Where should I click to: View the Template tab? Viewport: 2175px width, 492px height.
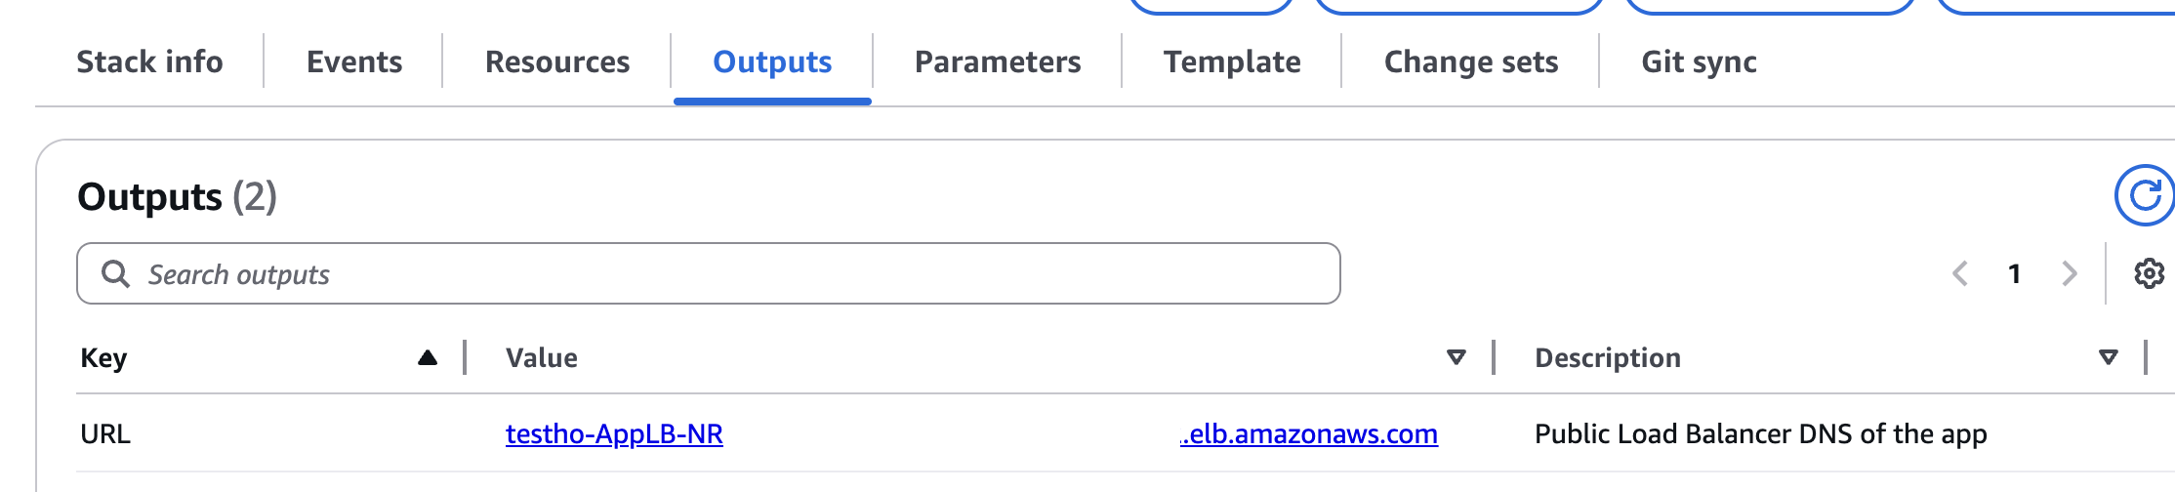tap(1232, 61)
